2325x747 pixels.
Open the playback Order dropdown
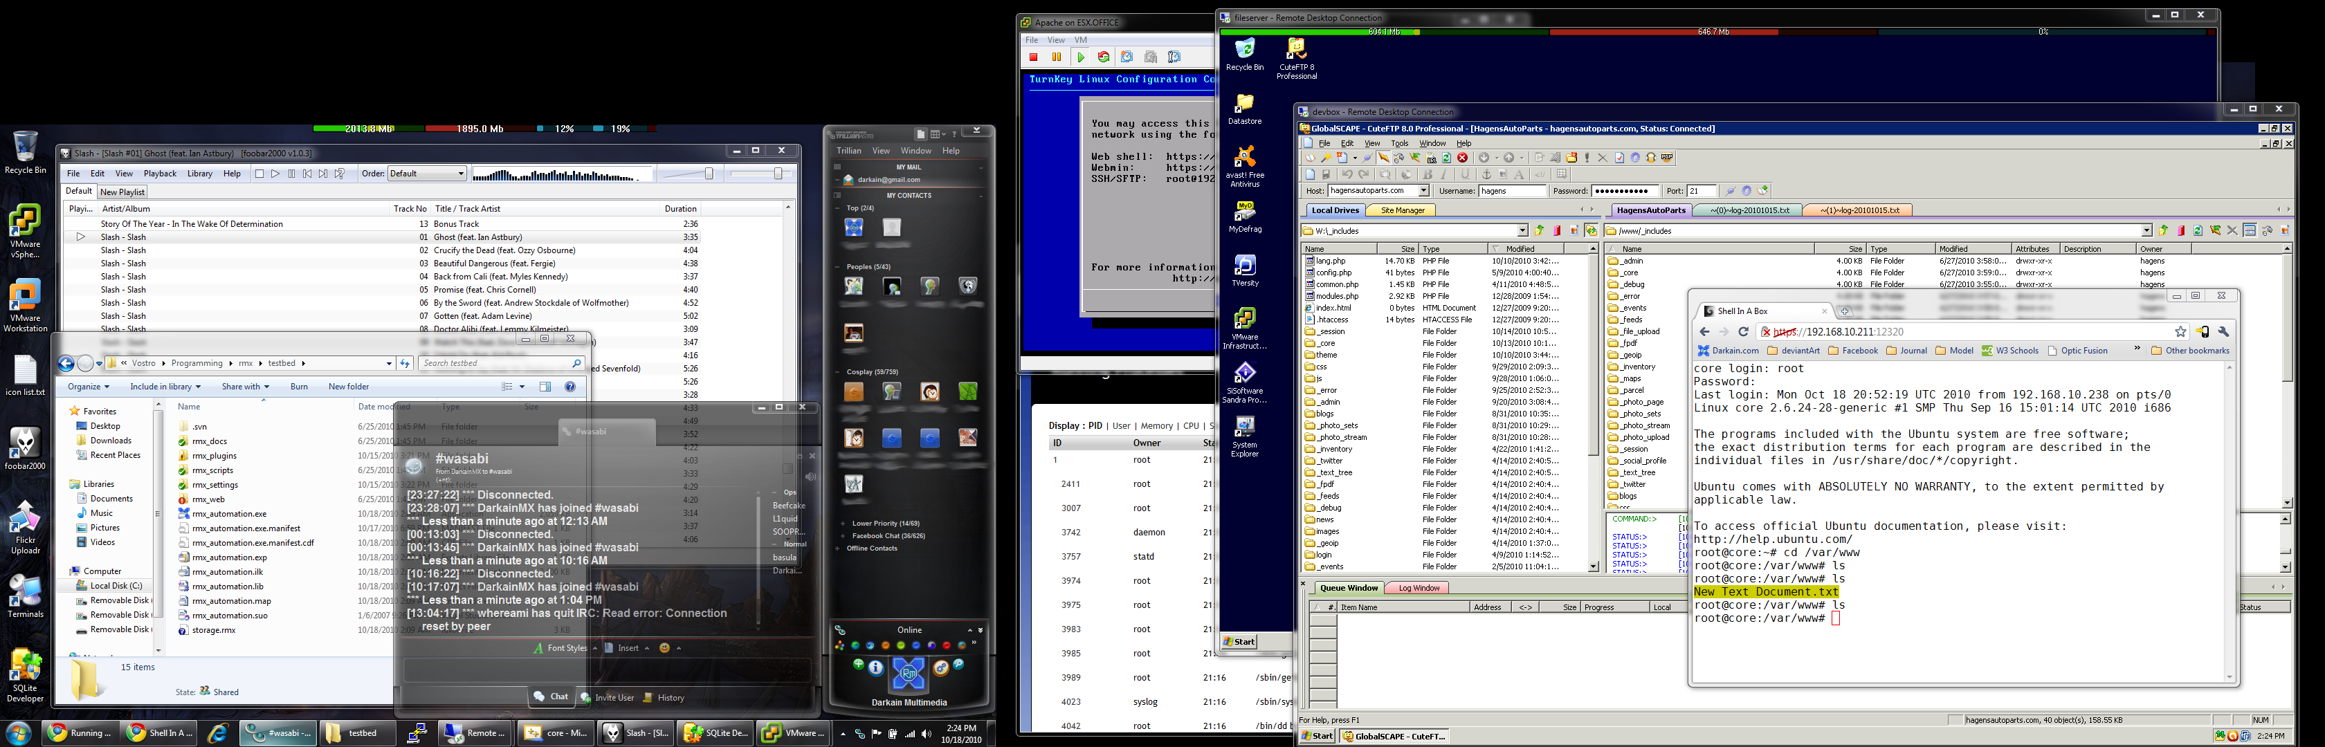tap(427, 174)
